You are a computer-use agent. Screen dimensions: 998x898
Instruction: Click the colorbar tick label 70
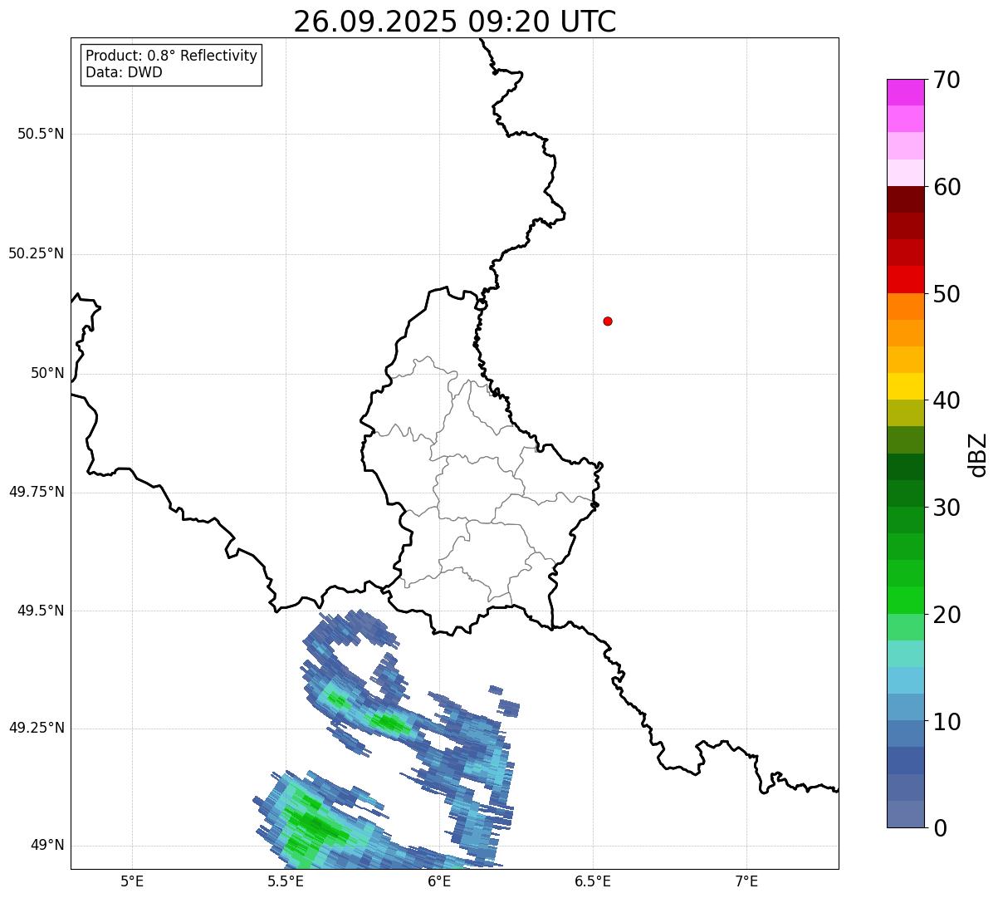pos(947,80)
